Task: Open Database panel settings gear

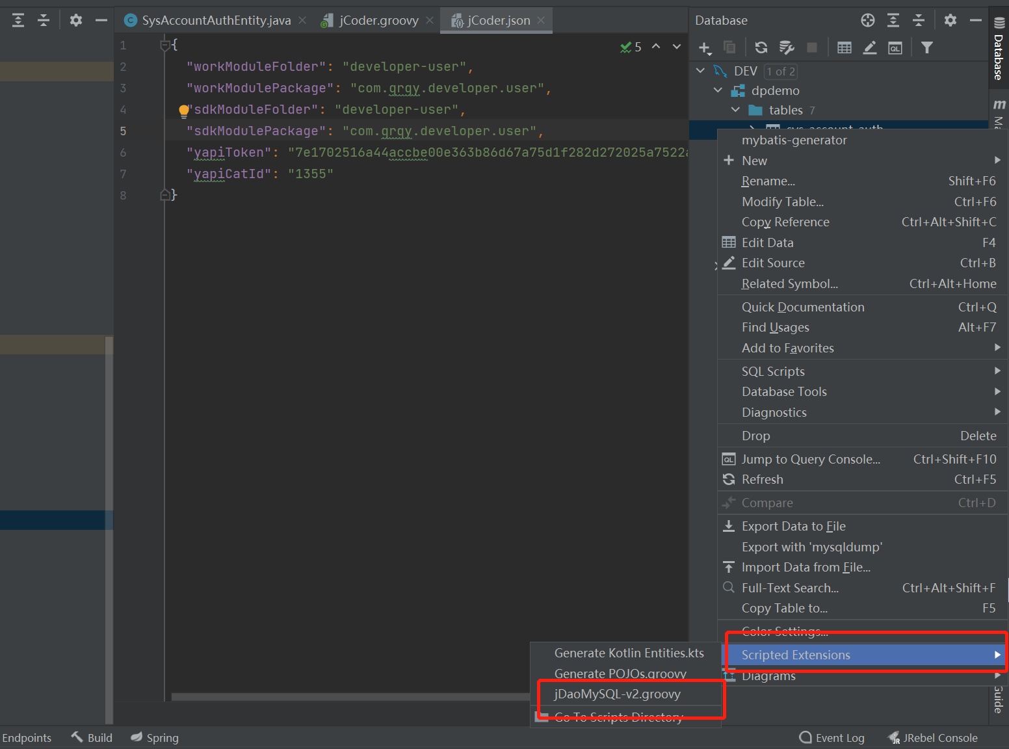Action: 950,20
